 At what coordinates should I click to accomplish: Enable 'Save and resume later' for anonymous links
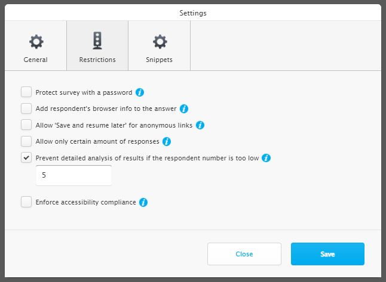click(26, 125)
